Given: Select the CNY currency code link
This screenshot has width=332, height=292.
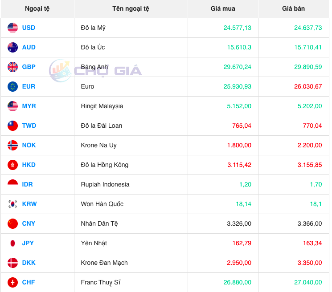Looking at the screenshot, I should [29, 223].
